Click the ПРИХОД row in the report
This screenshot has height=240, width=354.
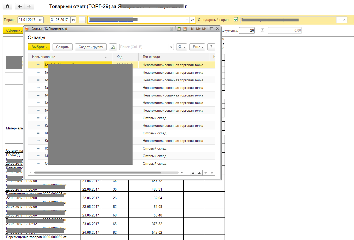pos(13,155)
